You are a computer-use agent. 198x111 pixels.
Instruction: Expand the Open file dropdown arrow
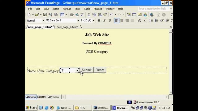[x=41, y=14]
